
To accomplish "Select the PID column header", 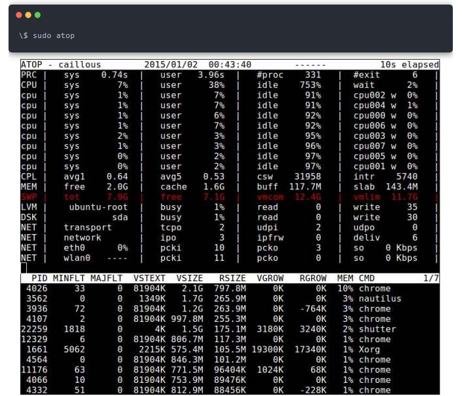I will (x=39, y=278).
